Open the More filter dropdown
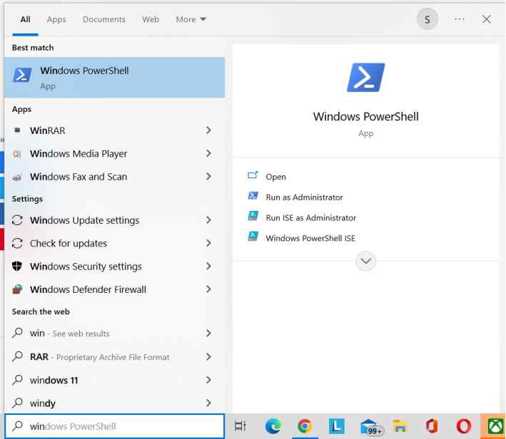Viewport: 506px width, 439px height. tap(191, 19)
